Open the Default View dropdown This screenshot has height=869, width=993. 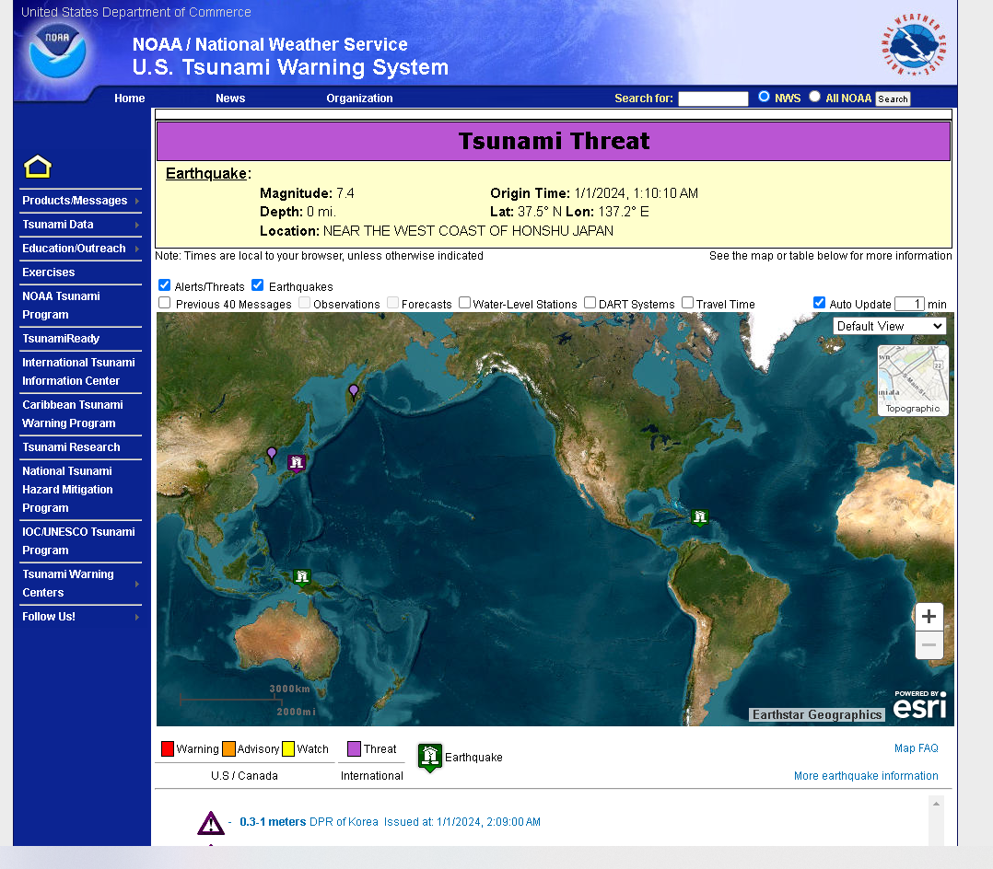coord(890,326)
